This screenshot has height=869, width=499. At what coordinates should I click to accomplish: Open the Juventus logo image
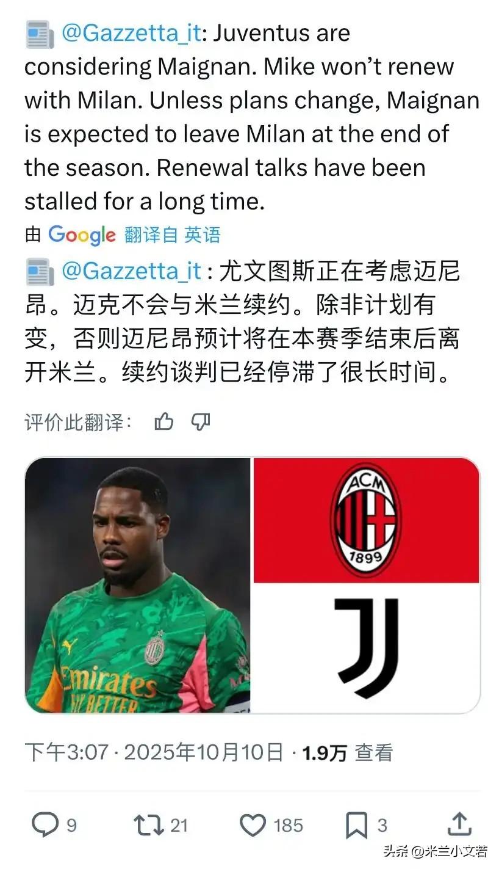click(366, 648)
